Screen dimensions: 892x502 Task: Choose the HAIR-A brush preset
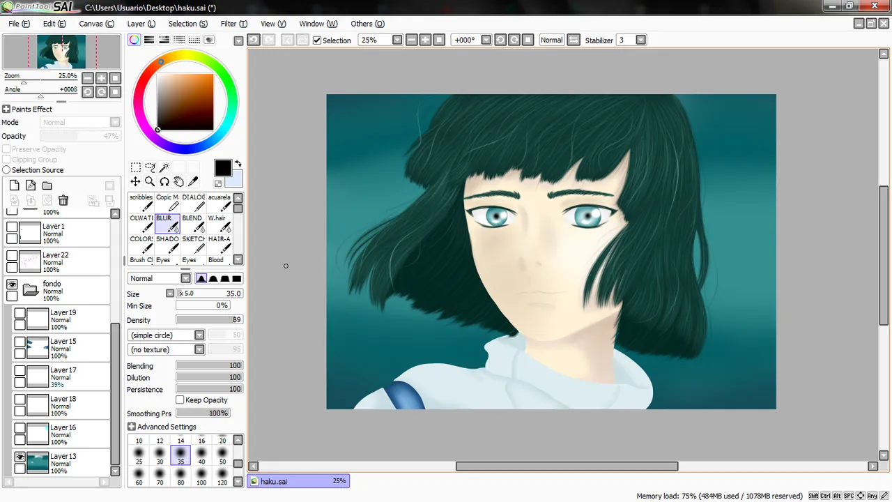(x=218, y=244)
